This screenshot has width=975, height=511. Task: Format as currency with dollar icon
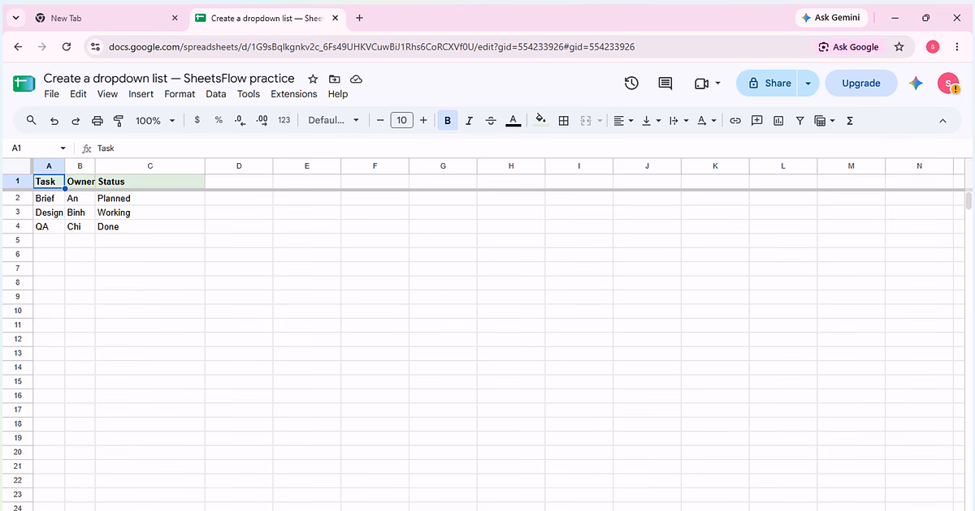[x=197, y=120]
